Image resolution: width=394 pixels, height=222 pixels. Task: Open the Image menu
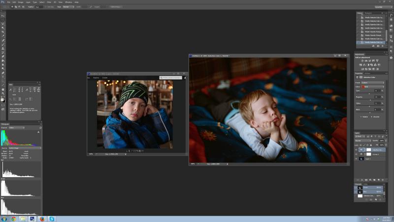point(21,2)
